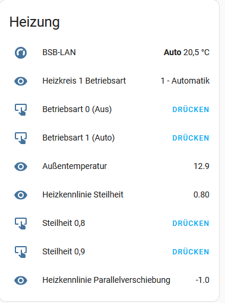Click eye icon of Heizkennlinie Parallelverschiebung
The image size is (225, 303).
click(21, 280)
